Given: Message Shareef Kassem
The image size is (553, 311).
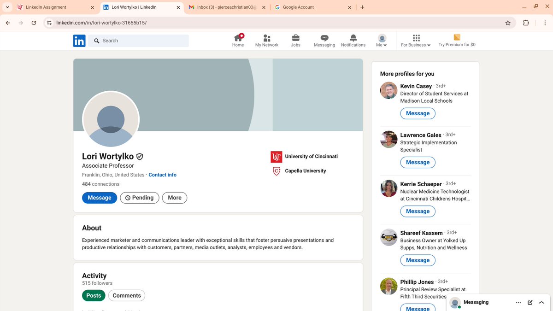Looking at the screenshot, I should pyautogui.click(x=418, y=260).
